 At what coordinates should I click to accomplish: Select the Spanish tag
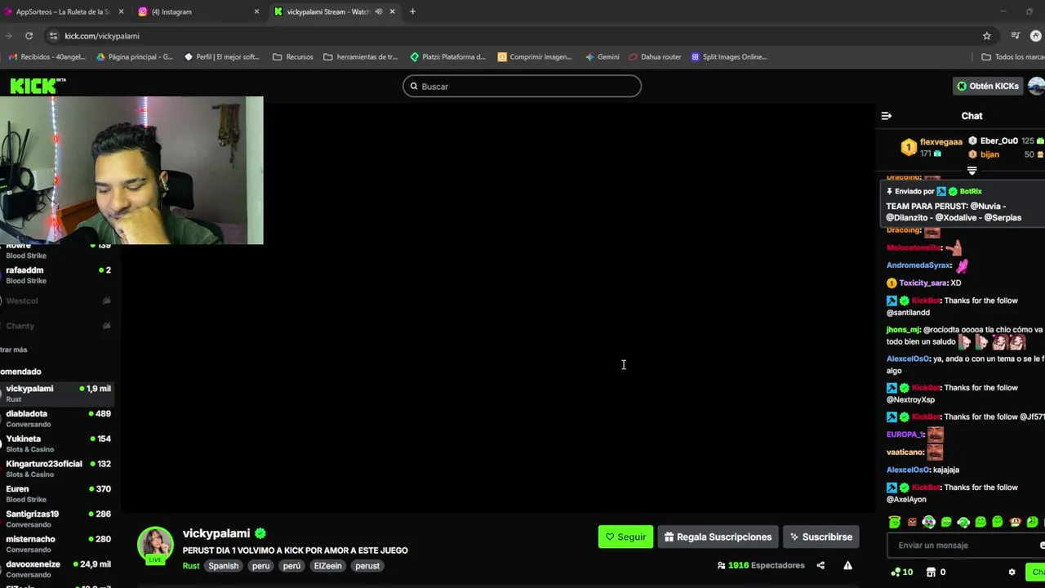223,566
